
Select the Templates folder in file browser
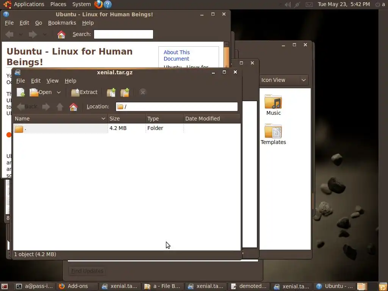pyautogui.click(x=273, y=134)
